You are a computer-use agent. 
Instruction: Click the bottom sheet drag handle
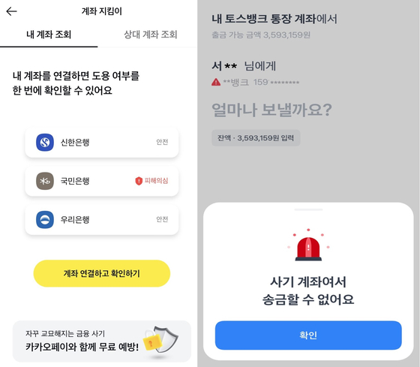pyautogui.click(x=308, y=209)
